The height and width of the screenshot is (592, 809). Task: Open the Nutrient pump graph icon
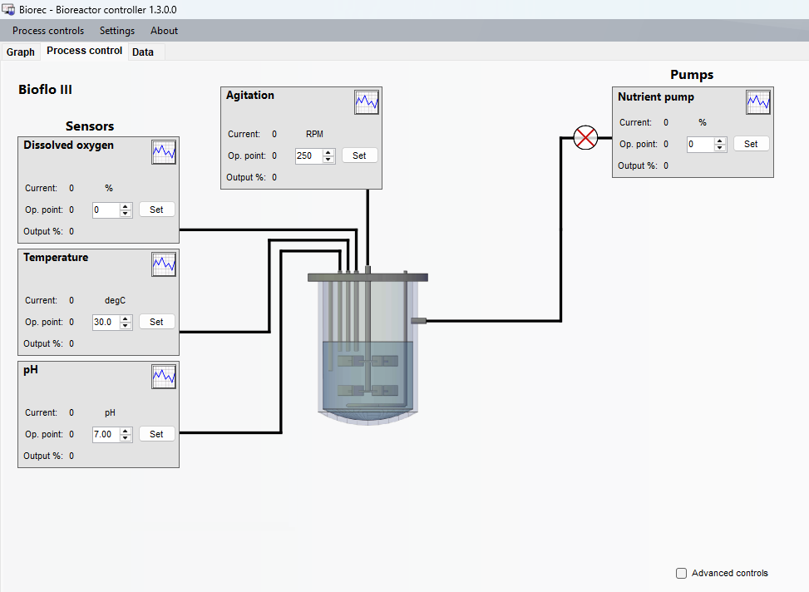[x=758, y=102]
